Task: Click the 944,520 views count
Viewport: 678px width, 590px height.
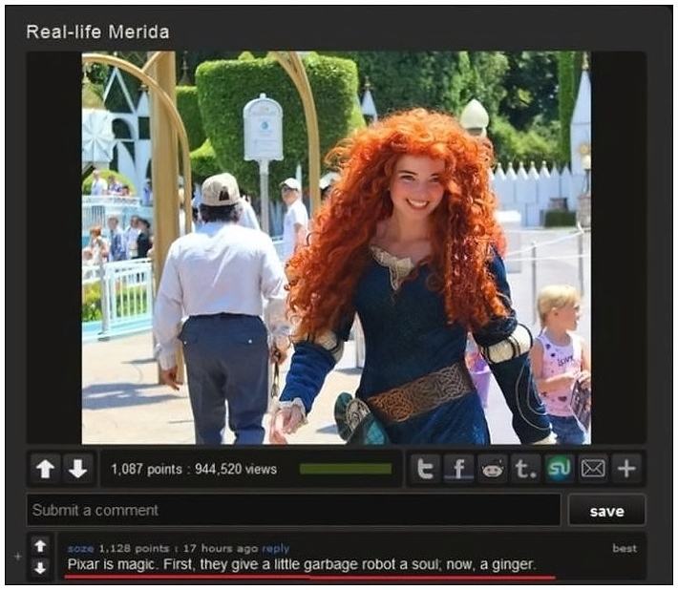Action: point(236,470)
